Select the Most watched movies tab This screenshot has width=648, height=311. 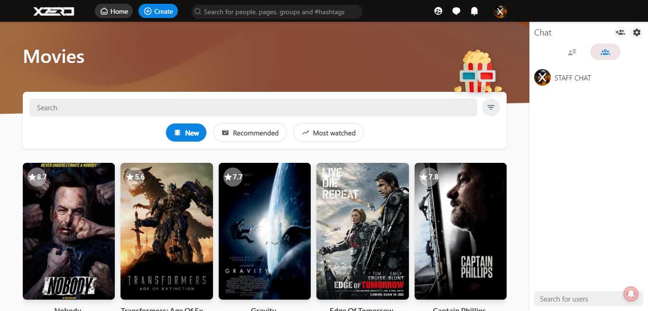[x=329, y=133]
